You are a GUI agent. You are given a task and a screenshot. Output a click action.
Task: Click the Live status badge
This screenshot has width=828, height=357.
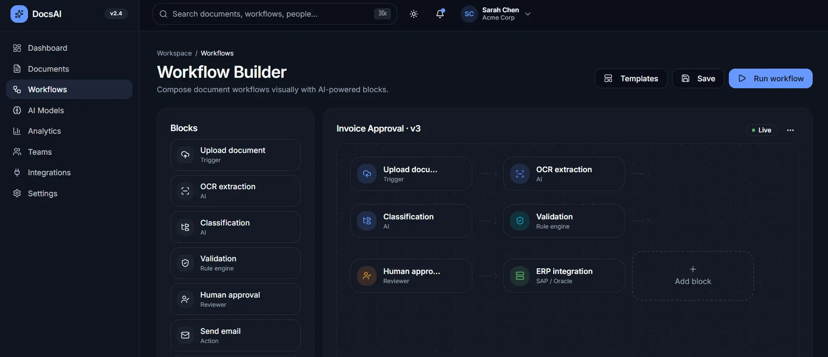[x=762, y=130]
